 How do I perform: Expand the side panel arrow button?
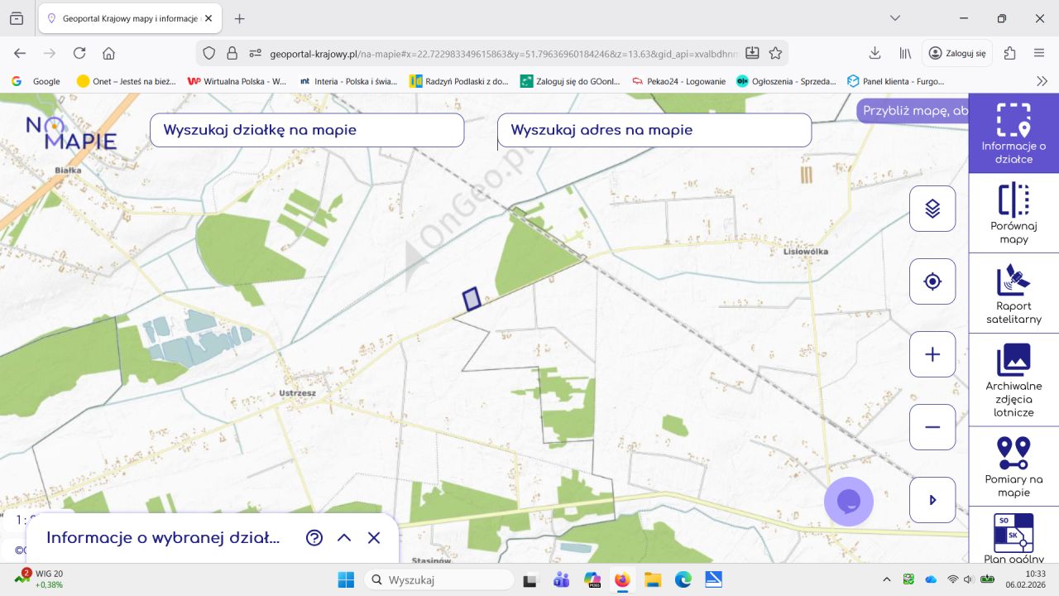pos(932,500)
